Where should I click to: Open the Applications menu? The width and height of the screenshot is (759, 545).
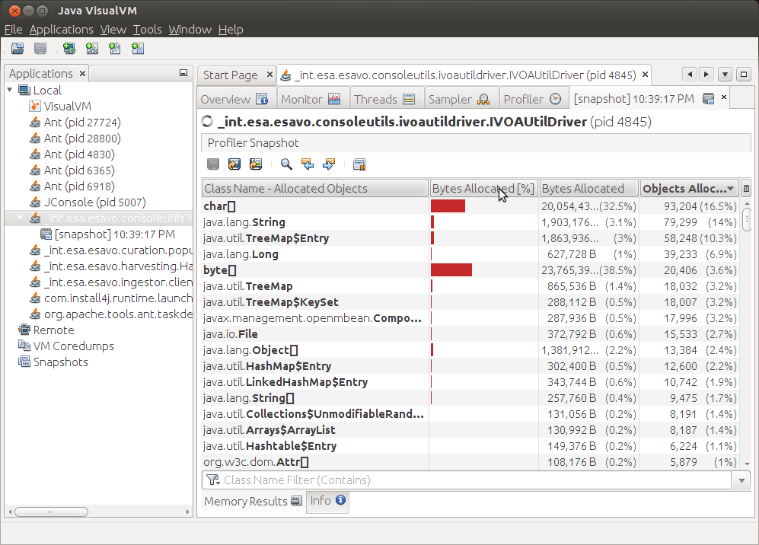(61, 30)
